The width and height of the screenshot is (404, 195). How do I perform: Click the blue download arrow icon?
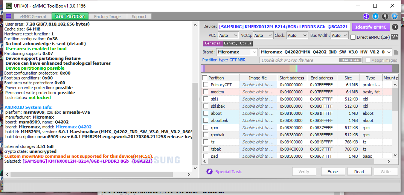(x=375, y=16)
